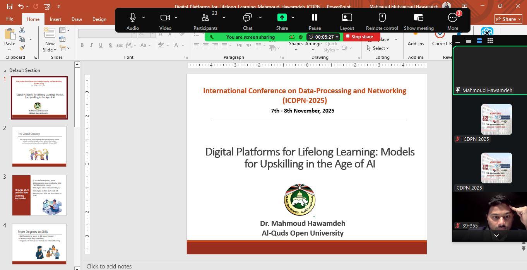Click the Show meeting icon
Image resolution: width=527 pixels, height=270 pixels.
(x=419, y=18)
